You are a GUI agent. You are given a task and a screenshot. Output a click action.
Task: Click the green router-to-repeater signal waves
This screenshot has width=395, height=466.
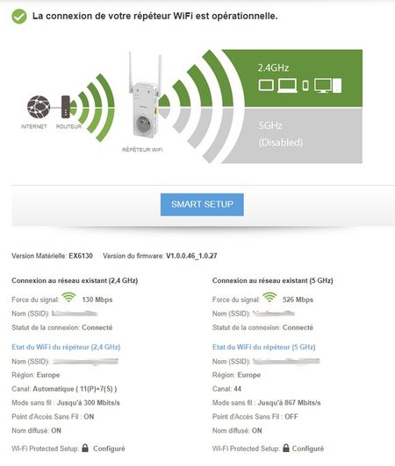coord(92,108)
